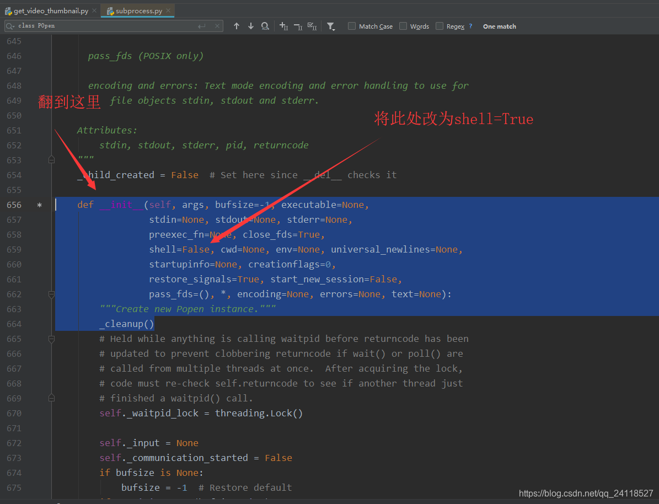Click the asterisk gutter marker on line 656
This screenshot has width=659, height=504.
tap(40, 205)
